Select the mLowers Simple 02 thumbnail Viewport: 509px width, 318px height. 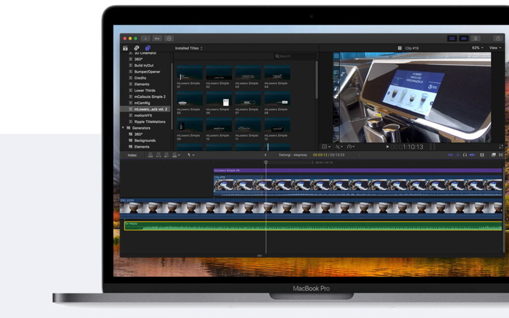[x=219, y=73]
